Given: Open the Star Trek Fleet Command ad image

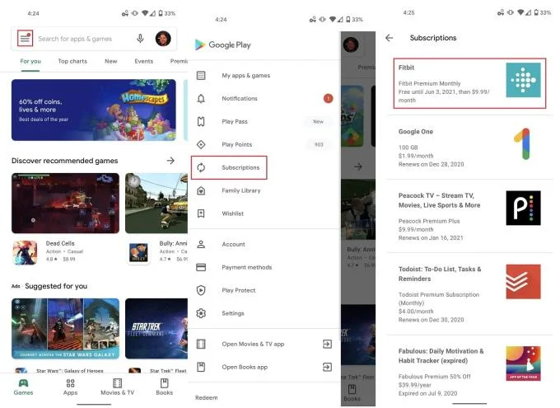Looking at the screenshot, I should coord(156,329).
